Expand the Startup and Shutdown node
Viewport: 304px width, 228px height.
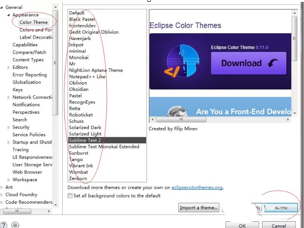(x=8, y=142)
